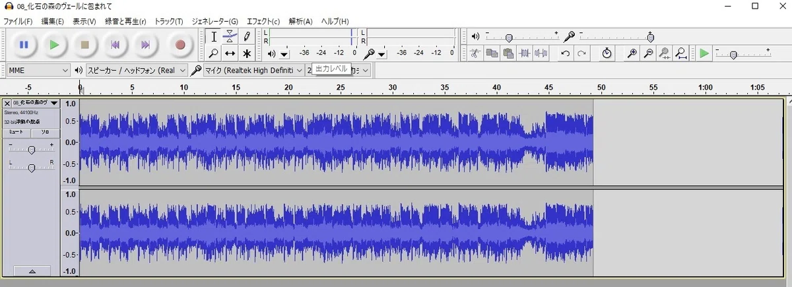Open the ファイル(F) menu
The height and width of the screenshot is (287, 792).
[18, 21]
